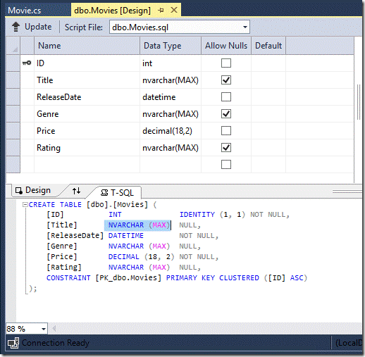
Task: Select the T-SQL pane tab
Action: [x=118, y=193]
